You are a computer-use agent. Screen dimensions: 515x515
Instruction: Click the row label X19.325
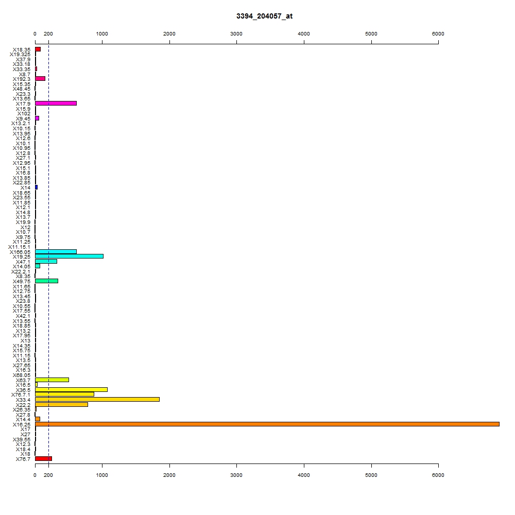point(20,55)
